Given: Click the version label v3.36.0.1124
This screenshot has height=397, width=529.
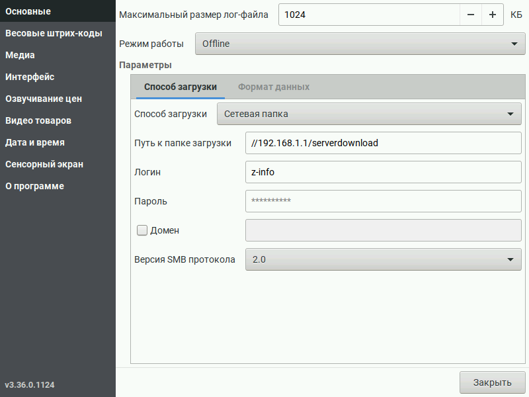Looking at the screenshot, I should point(30,385).
